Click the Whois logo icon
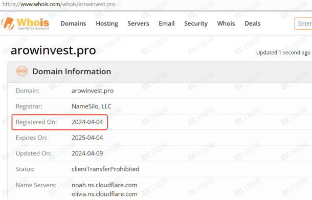Image resolution: width=312 pixels, height=200 pixels. [8, 24]
